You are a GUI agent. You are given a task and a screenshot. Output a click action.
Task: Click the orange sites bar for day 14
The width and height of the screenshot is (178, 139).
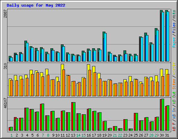point(79,89)
